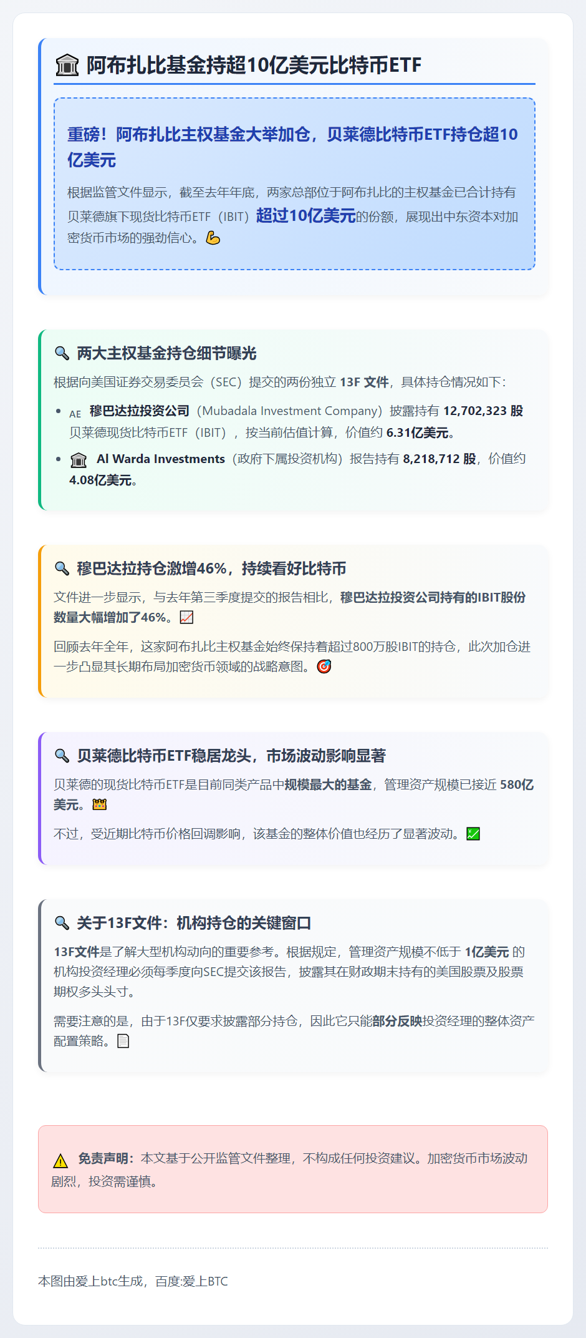
Task: Click the value 4.08亿美元
Action: [100, 480]
